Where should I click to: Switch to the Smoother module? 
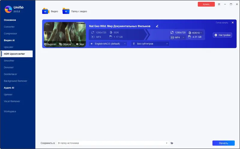(x=9, y=61)
